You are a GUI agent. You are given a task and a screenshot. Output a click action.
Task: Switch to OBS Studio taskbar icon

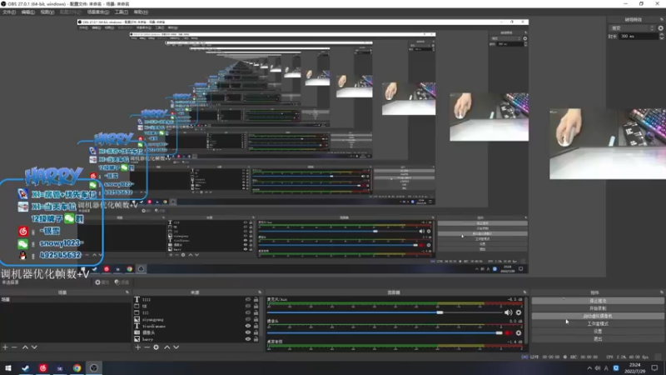pos(94,368)
